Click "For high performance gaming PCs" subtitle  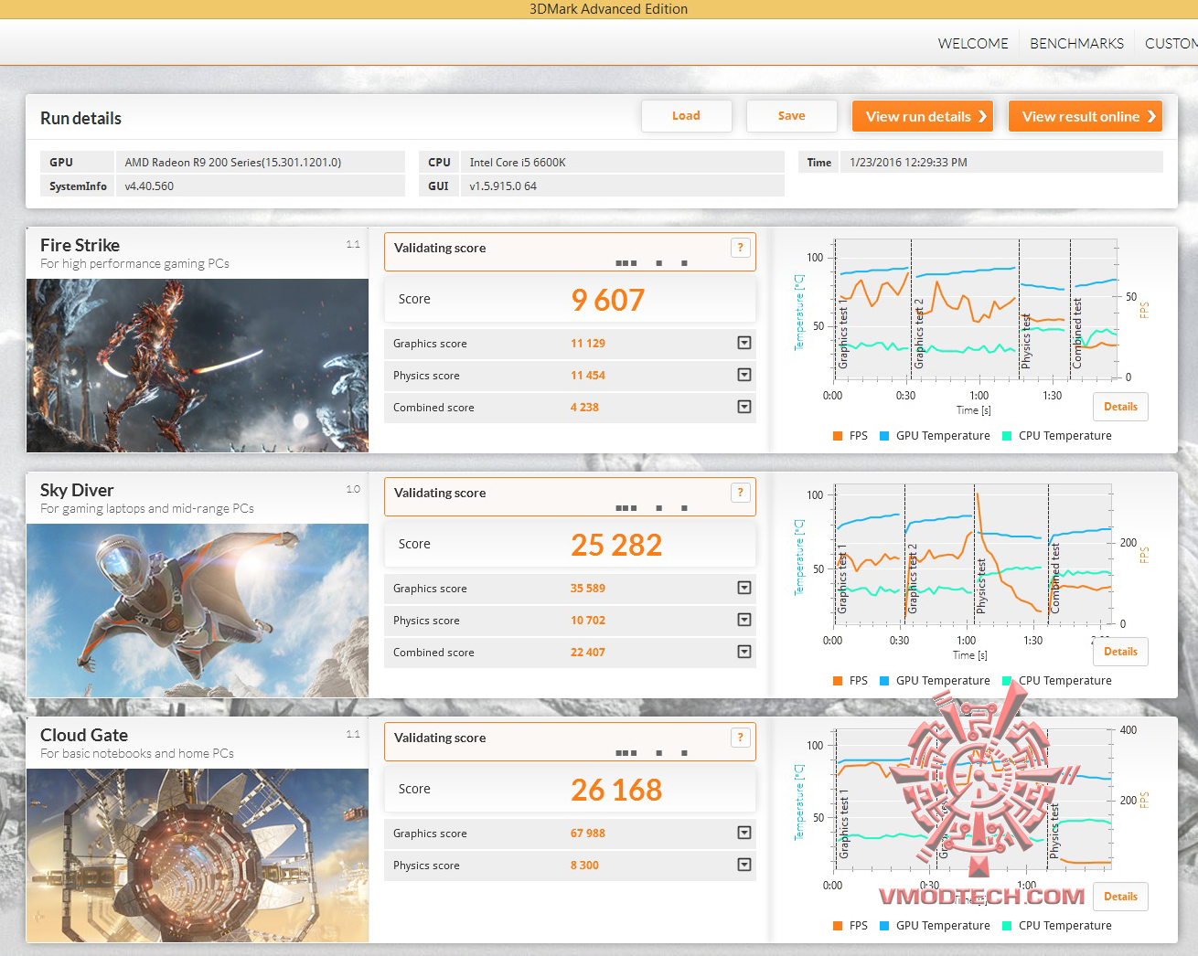(x=134, y=263)
